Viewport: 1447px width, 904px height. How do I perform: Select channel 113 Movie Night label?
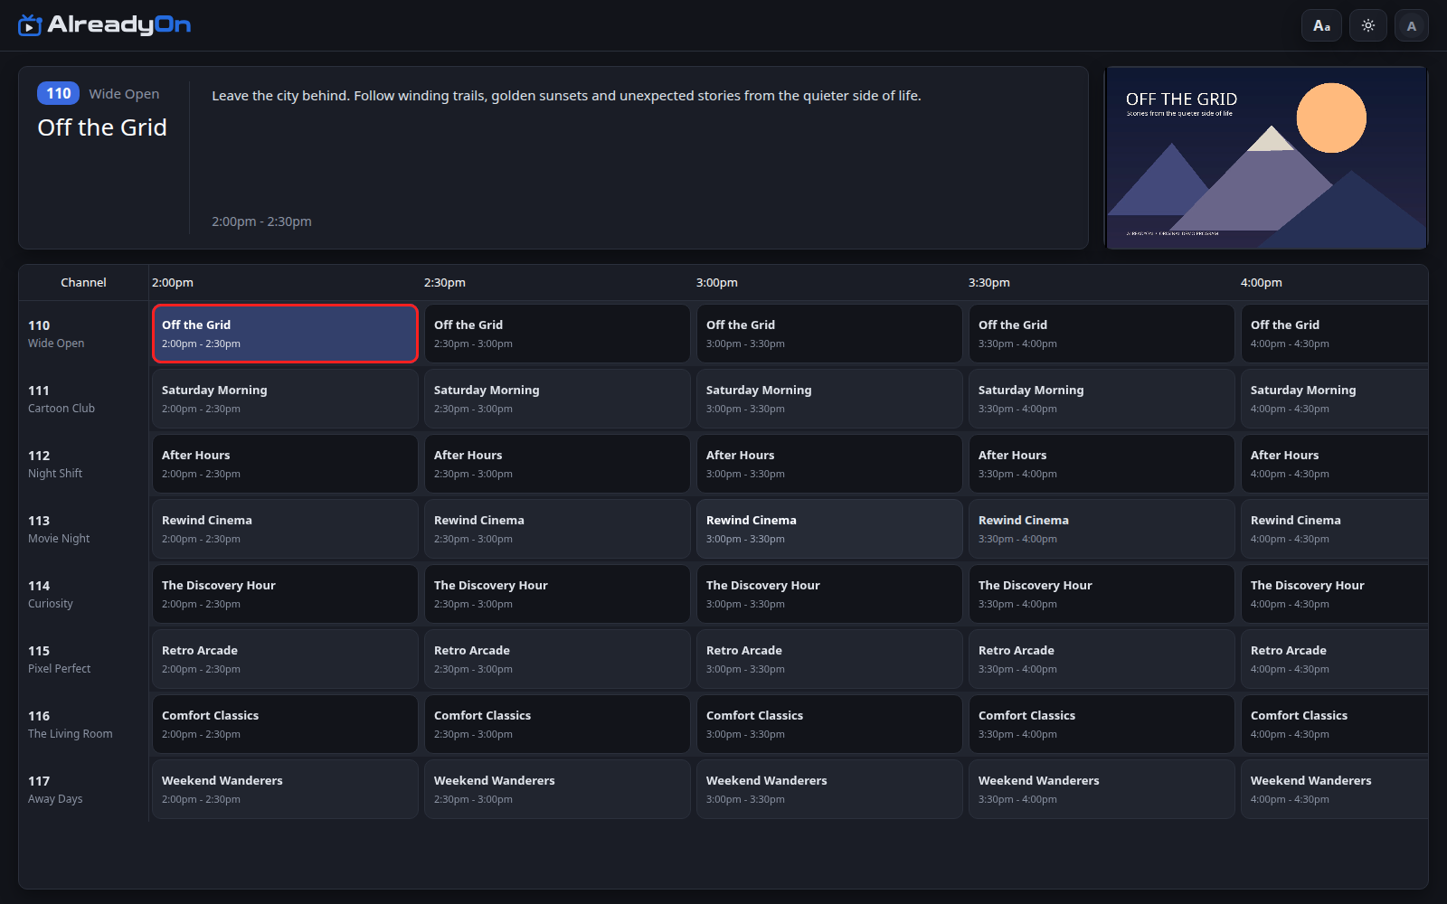83,529
